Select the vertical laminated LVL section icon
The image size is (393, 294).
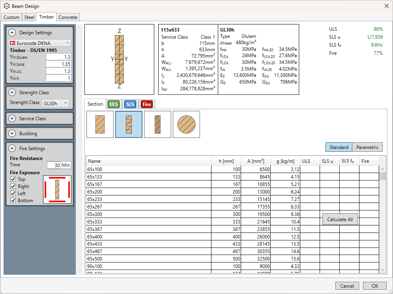point(158,125)
